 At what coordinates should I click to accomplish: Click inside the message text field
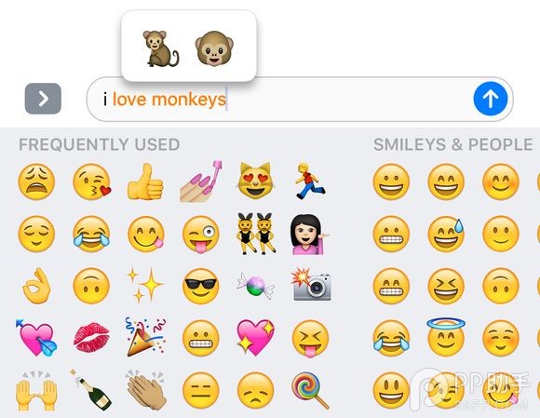300,100
